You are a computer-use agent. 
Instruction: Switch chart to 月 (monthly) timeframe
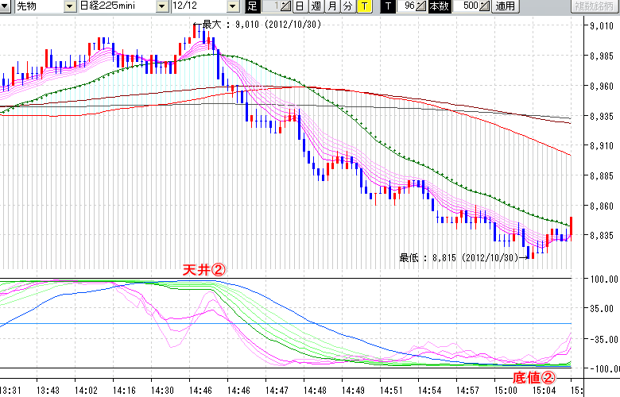331,6
